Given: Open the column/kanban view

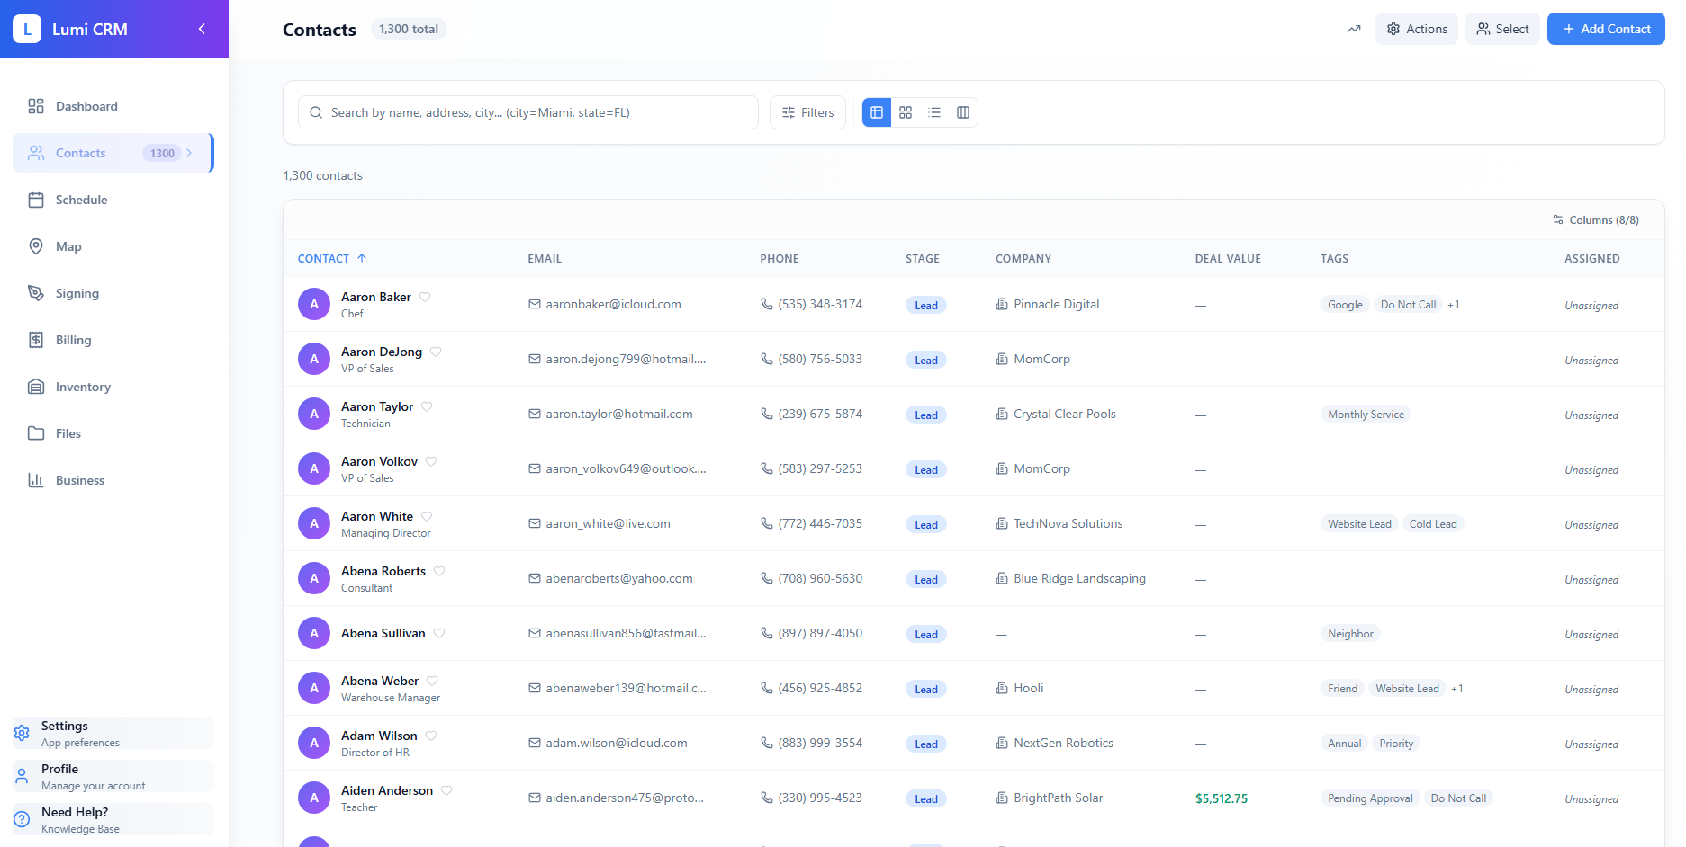Looking at the screenshot, I should pyautogui.click(x=963, y=112).
